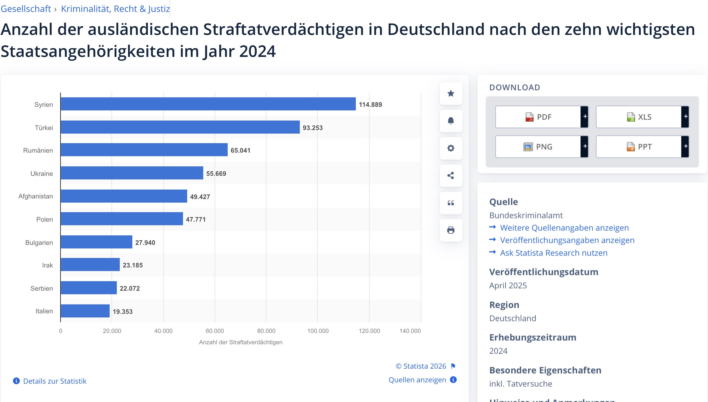The image size is (708, 402).
Task: Open the Gesellschaft breadcrumb
Action: [26, 9]
